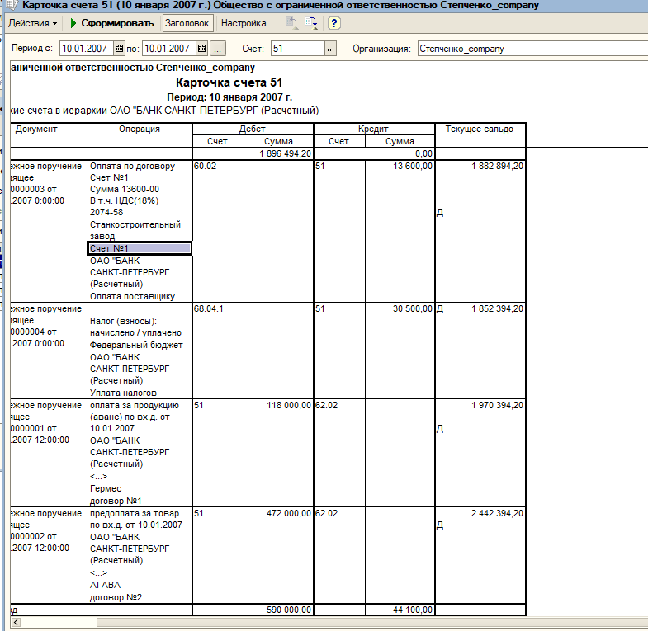
Task: Open calendar picker for period start date
Action: pos(119,49)
